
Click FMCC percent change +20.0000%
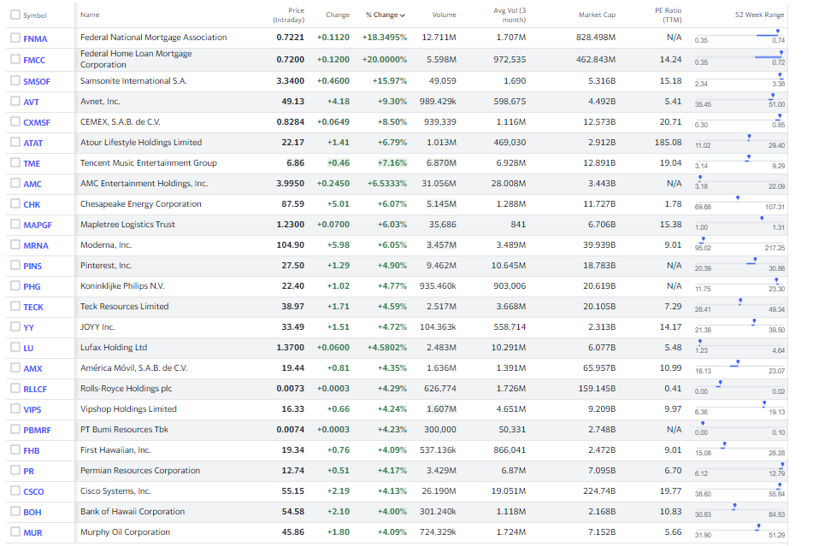pyautogui.click(x=385, y=59)
